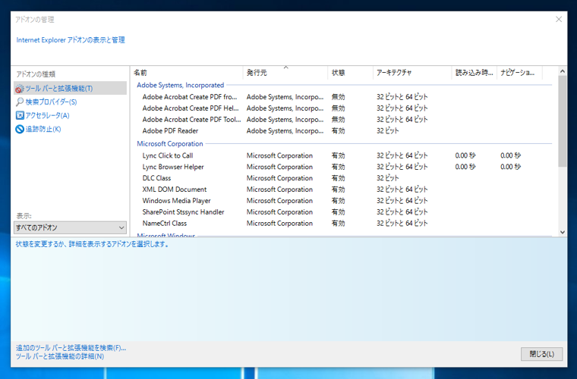Sort by 状態 column header
The width and height of the screenshot is (577, 379).
(x=350, y=73)
